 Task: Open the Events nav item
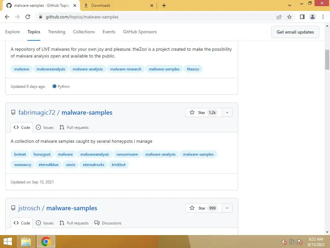coord(109,32)
